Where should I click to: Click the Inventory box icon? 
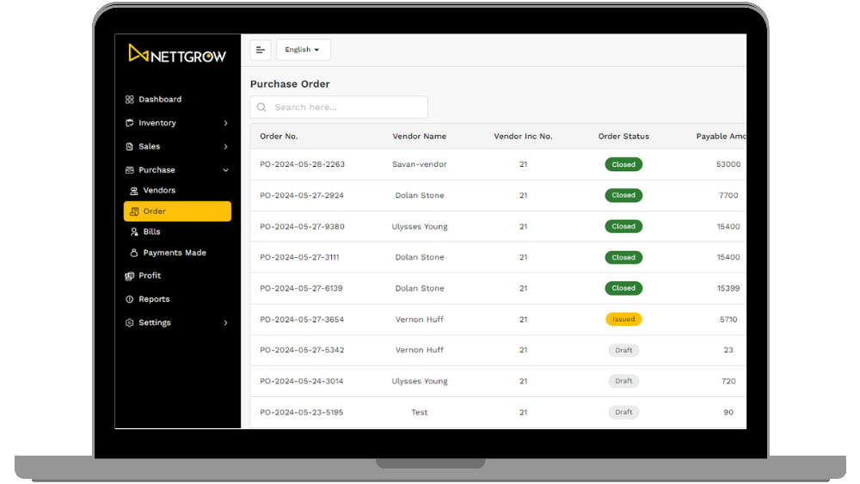click(x=130, y=123)
